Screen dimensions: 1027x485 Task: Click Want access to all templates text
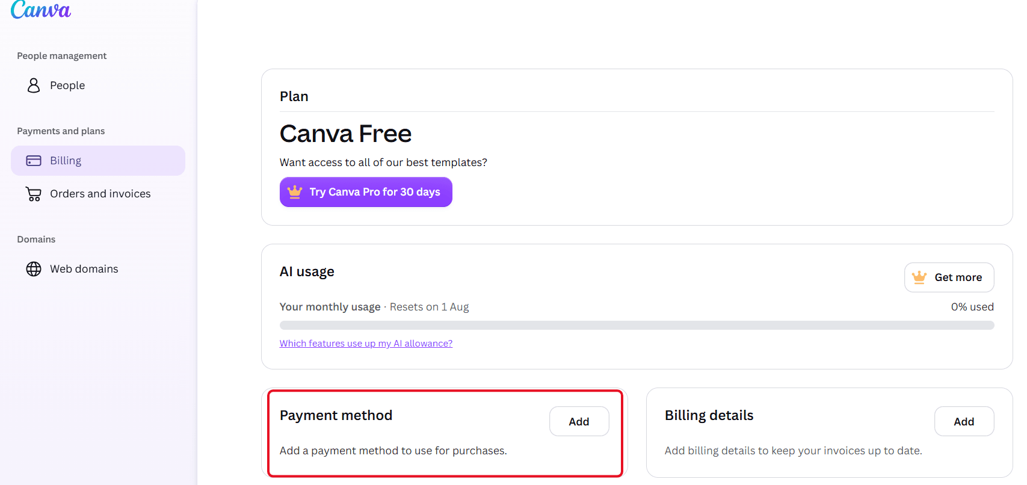(383, 162)
